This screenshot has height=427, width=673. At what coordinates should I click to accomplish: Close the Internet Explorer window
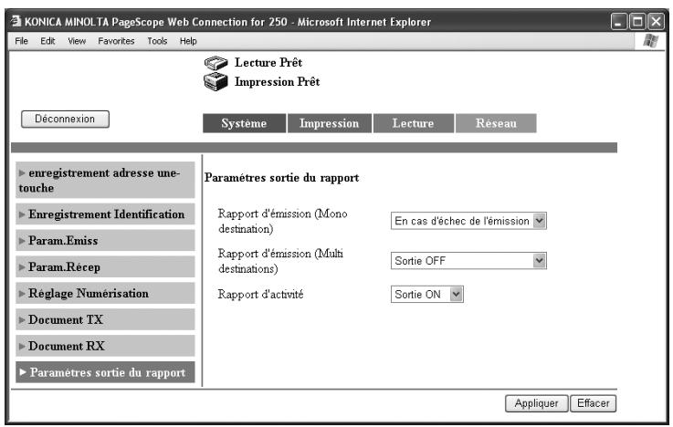656,21
